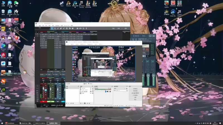Image resolution: width=223 pixels, height=125 pixels.
Task: Open source properties gear in OBS sources panel
Action: (x=85, y=103)
